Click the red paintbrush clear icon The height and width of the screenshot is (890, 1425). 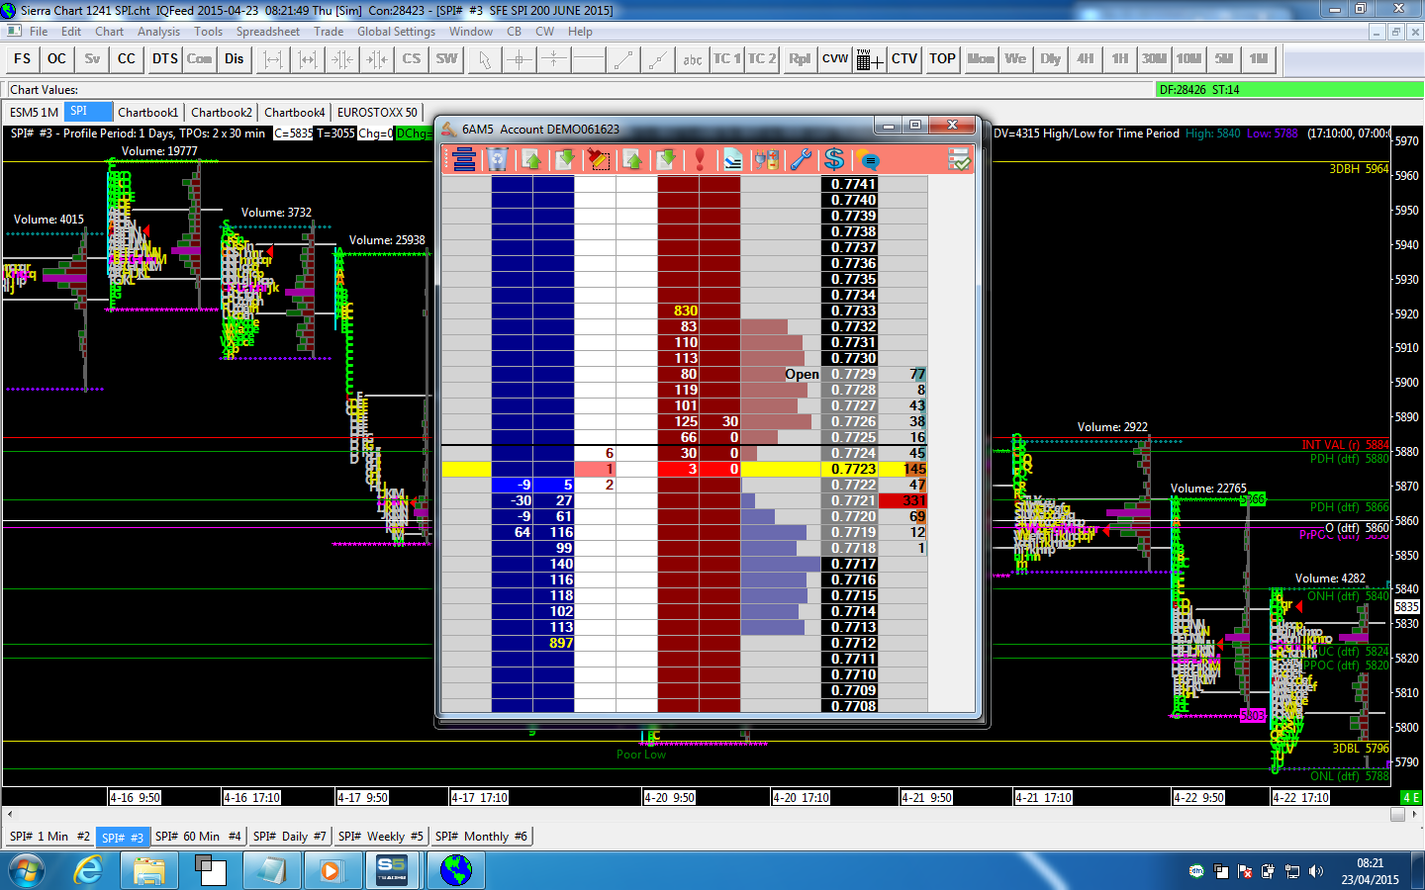(x=598, y=159)
